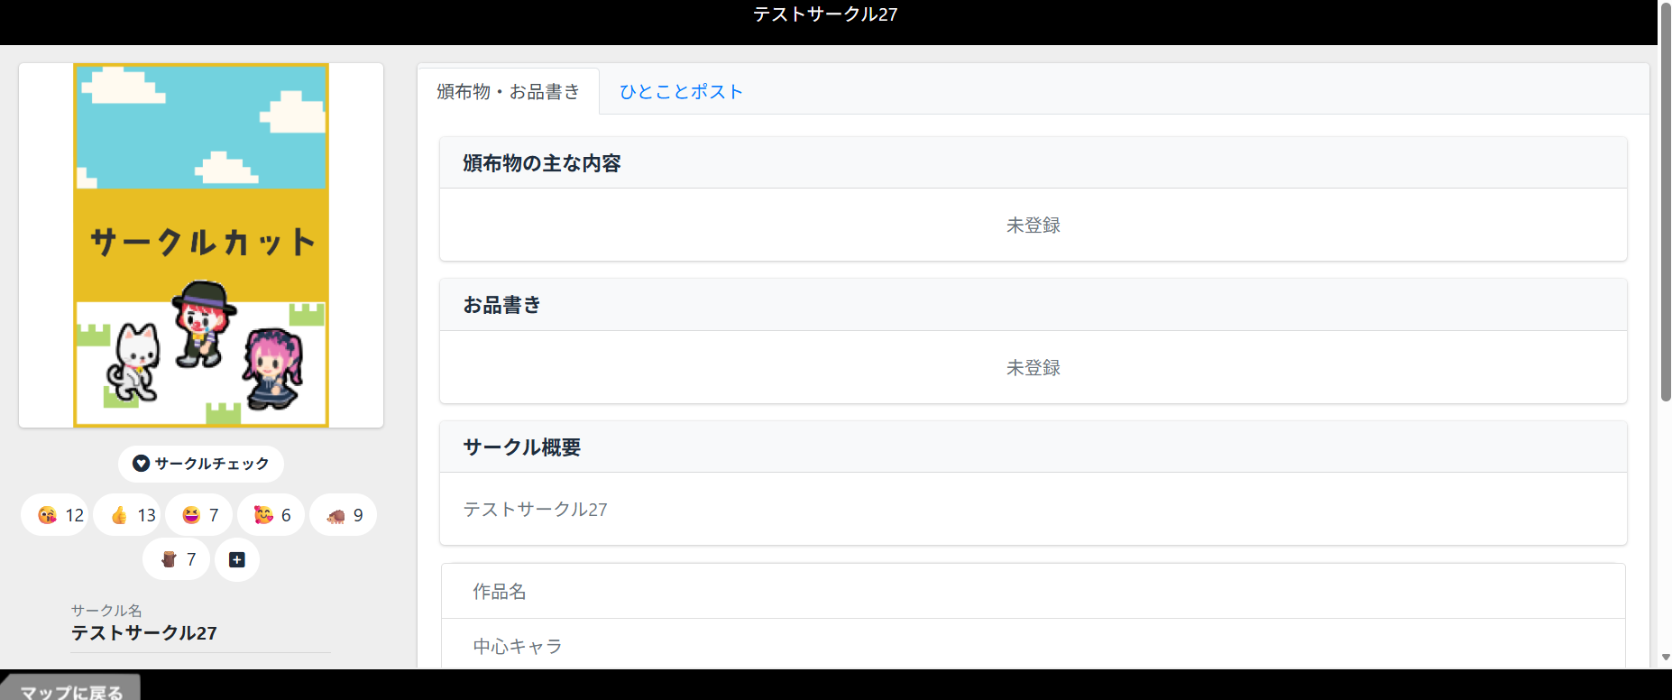This screenshot has width=1672, height=700.
Task: Click the kissing face emoji reaction
Action: (x=55, y=515)
